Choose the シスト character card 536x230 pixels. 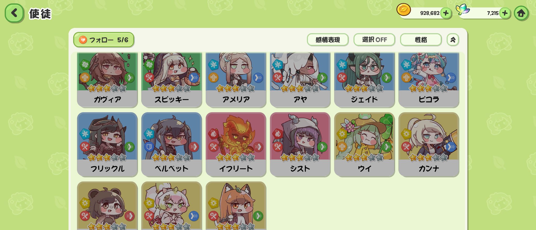point(300,144)
